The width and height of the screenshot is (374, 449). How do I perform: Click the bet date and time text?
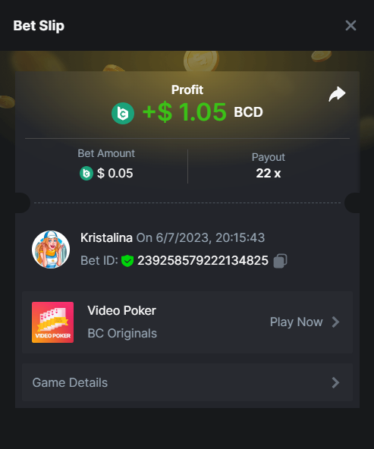click(200, 237)
